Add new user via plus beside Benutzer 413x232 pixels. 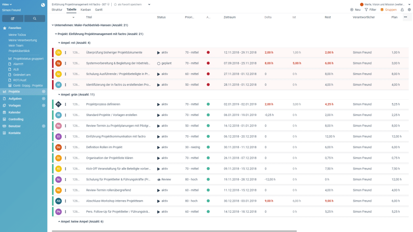point(44,126)
